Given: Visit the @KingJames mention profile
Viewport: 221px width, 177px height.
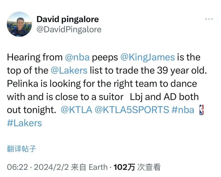Looking at the screenshot, I should [x=148, y=57].
